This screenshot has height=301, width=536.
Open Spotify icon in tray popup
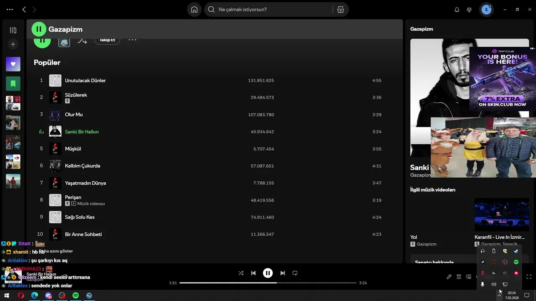[516, 262]
